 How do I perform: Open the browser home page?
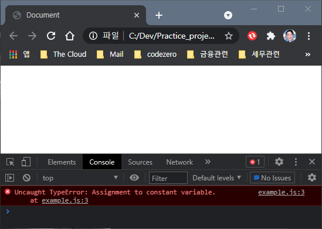(70, 36)
